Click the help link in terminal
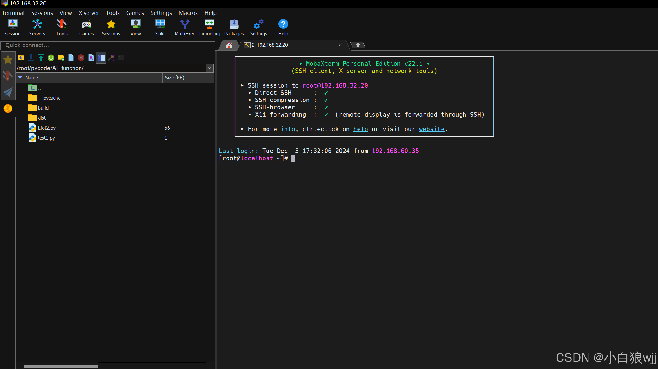This screenshot has width=658, height=369. pyautogui.click(x=360, y=129)
